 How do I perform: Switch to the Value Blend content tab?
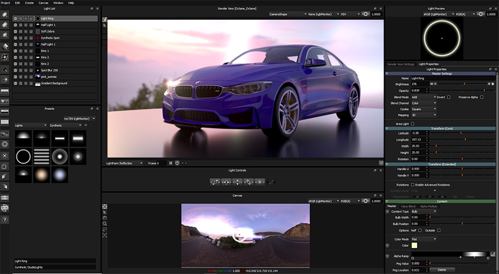tap(408, 206)
